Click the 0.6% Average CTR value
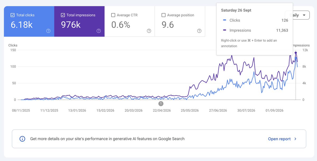The width and height of the screenshot is (317, 161). point(121,25)
